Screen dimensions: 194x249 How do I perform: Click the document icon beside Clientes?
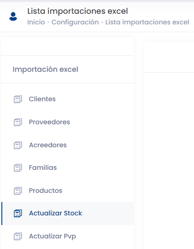[x=18, y=99]
